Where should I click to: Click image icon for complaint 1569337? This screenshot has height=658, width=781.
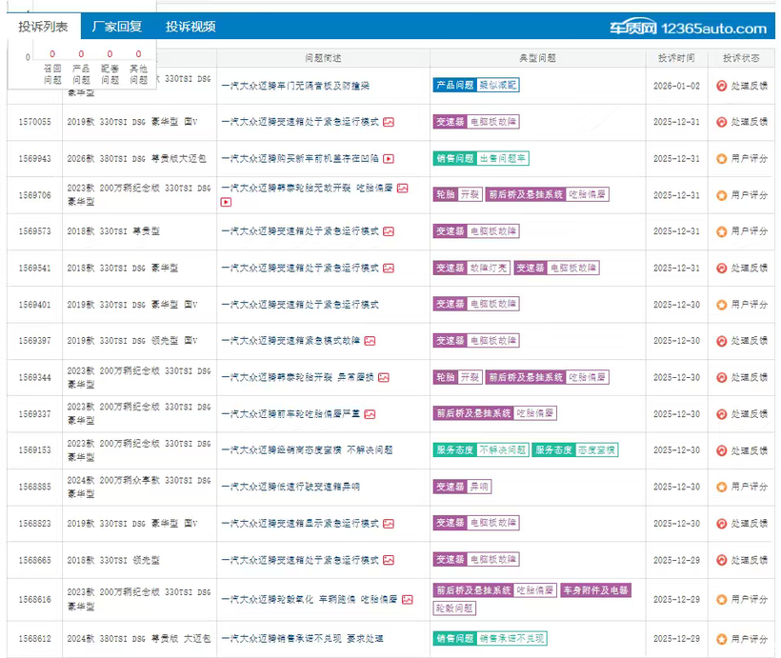click(370, 414)
